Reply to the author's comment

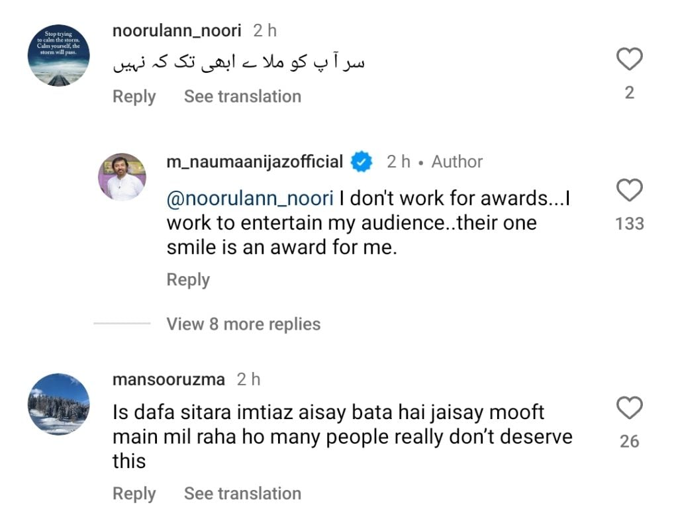188,280
